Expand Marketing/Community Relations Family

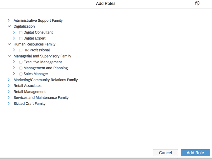[9, 80]
